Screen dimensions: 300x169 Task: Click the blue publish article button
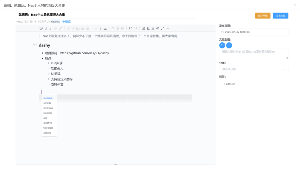[281, 16]
